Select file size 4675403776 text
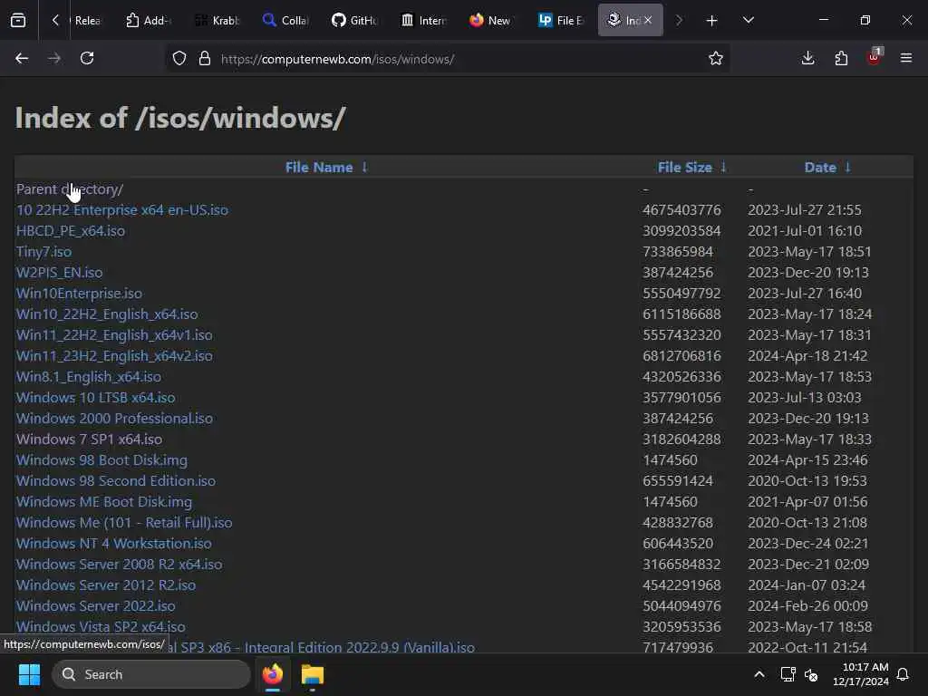Screen dimensions: 928x696 tap(681, 210)
